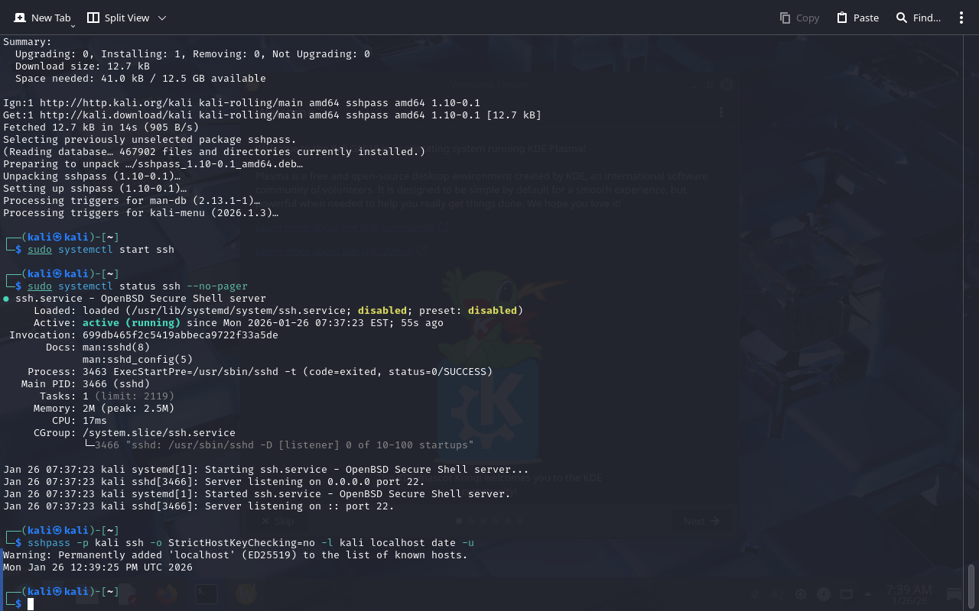Expand the Split View chevron

(x=161, y=18)
